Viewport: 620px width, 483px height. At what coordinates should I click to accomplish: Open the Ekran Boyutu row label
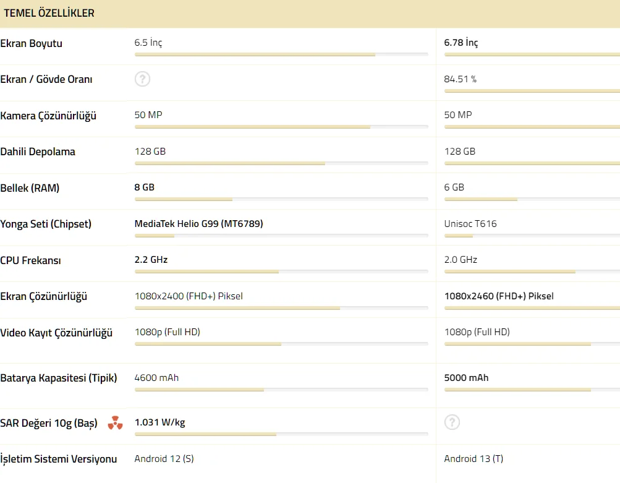32,43
